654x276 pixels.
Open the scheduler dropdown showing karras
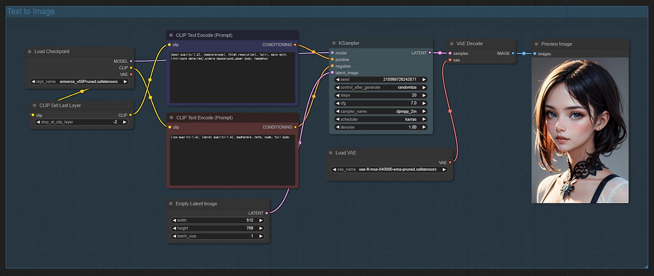(x=381, y=119)
